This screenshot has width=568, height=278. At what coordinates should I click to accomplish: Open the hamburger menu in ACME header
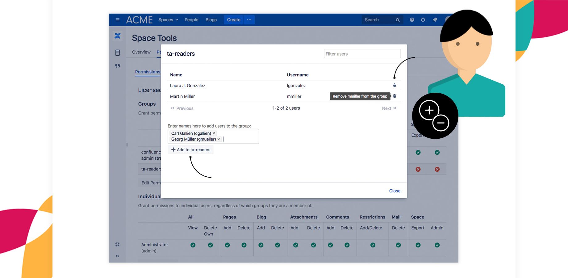pyautogui.click(x=117, y=20)
